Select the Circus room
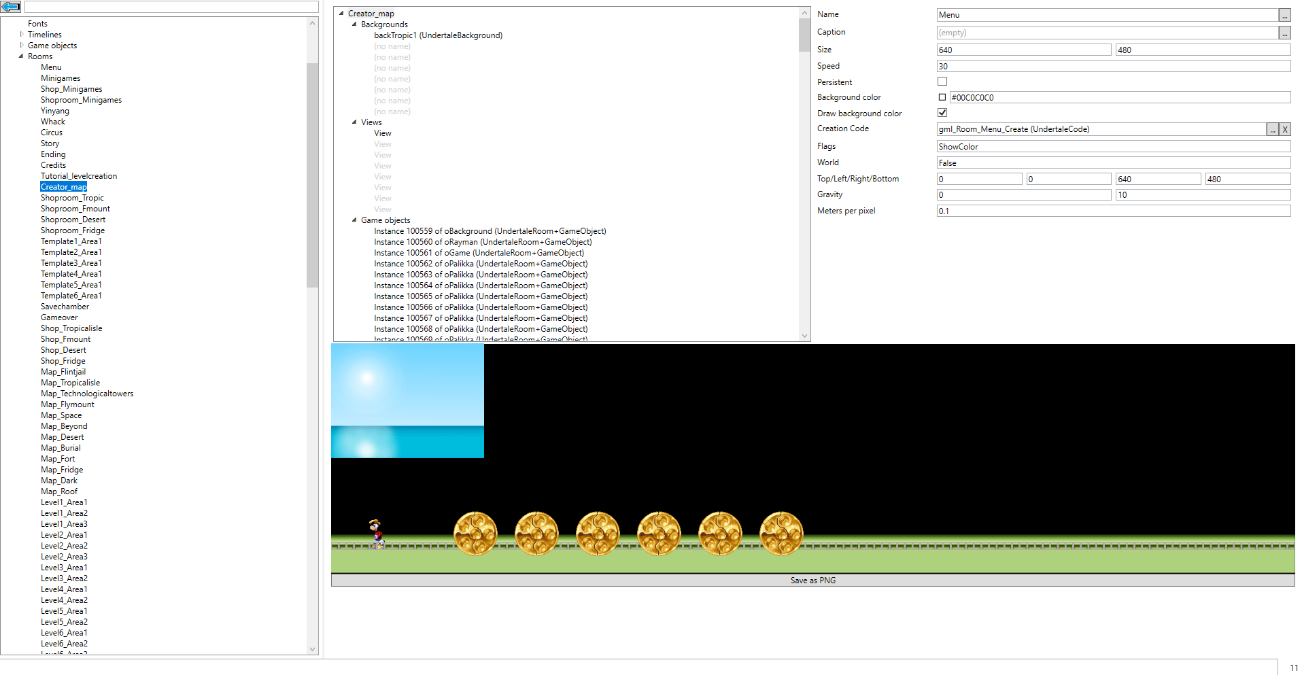The image size is (1302, 675). pyautogui.click(x=52, y=133)
